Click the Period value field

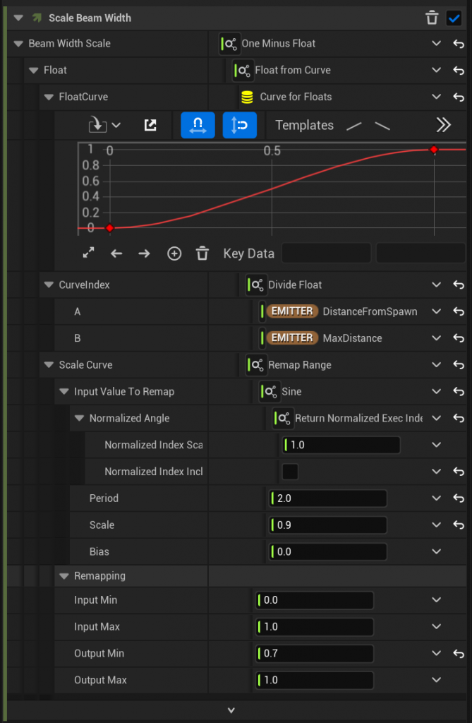pos(328,498)
